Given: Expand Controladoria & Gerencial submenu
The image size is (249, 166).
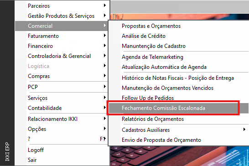Looking at the screenshot, I should pyautogui.click(x=61, y=56).
